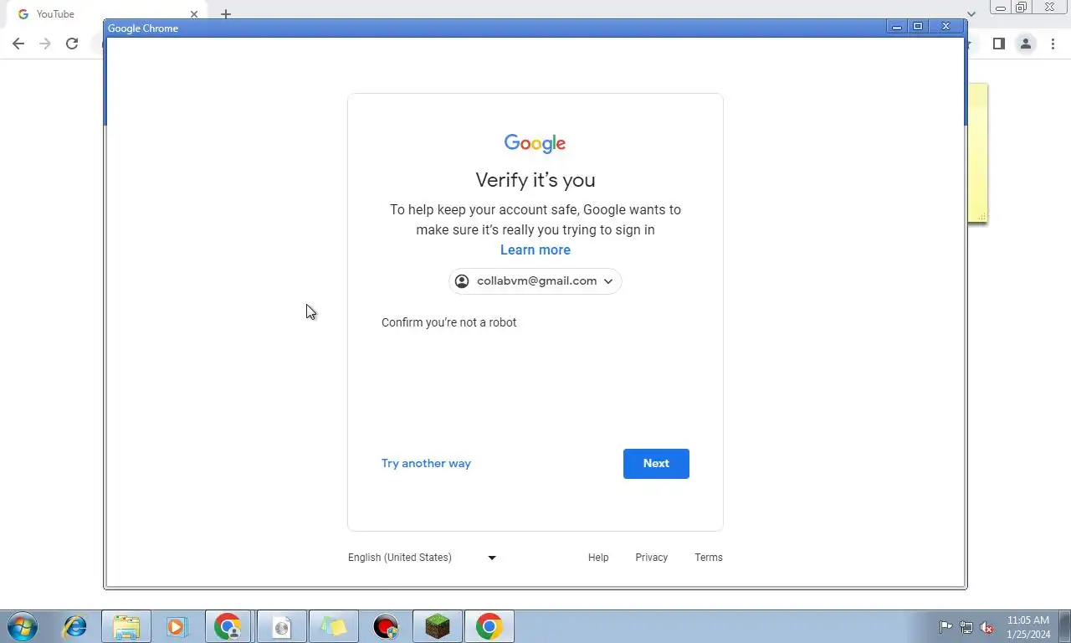Open Windows Explorer from the taskbar
This screenshot has height=643, width=1071.
[x=126, y=626]
